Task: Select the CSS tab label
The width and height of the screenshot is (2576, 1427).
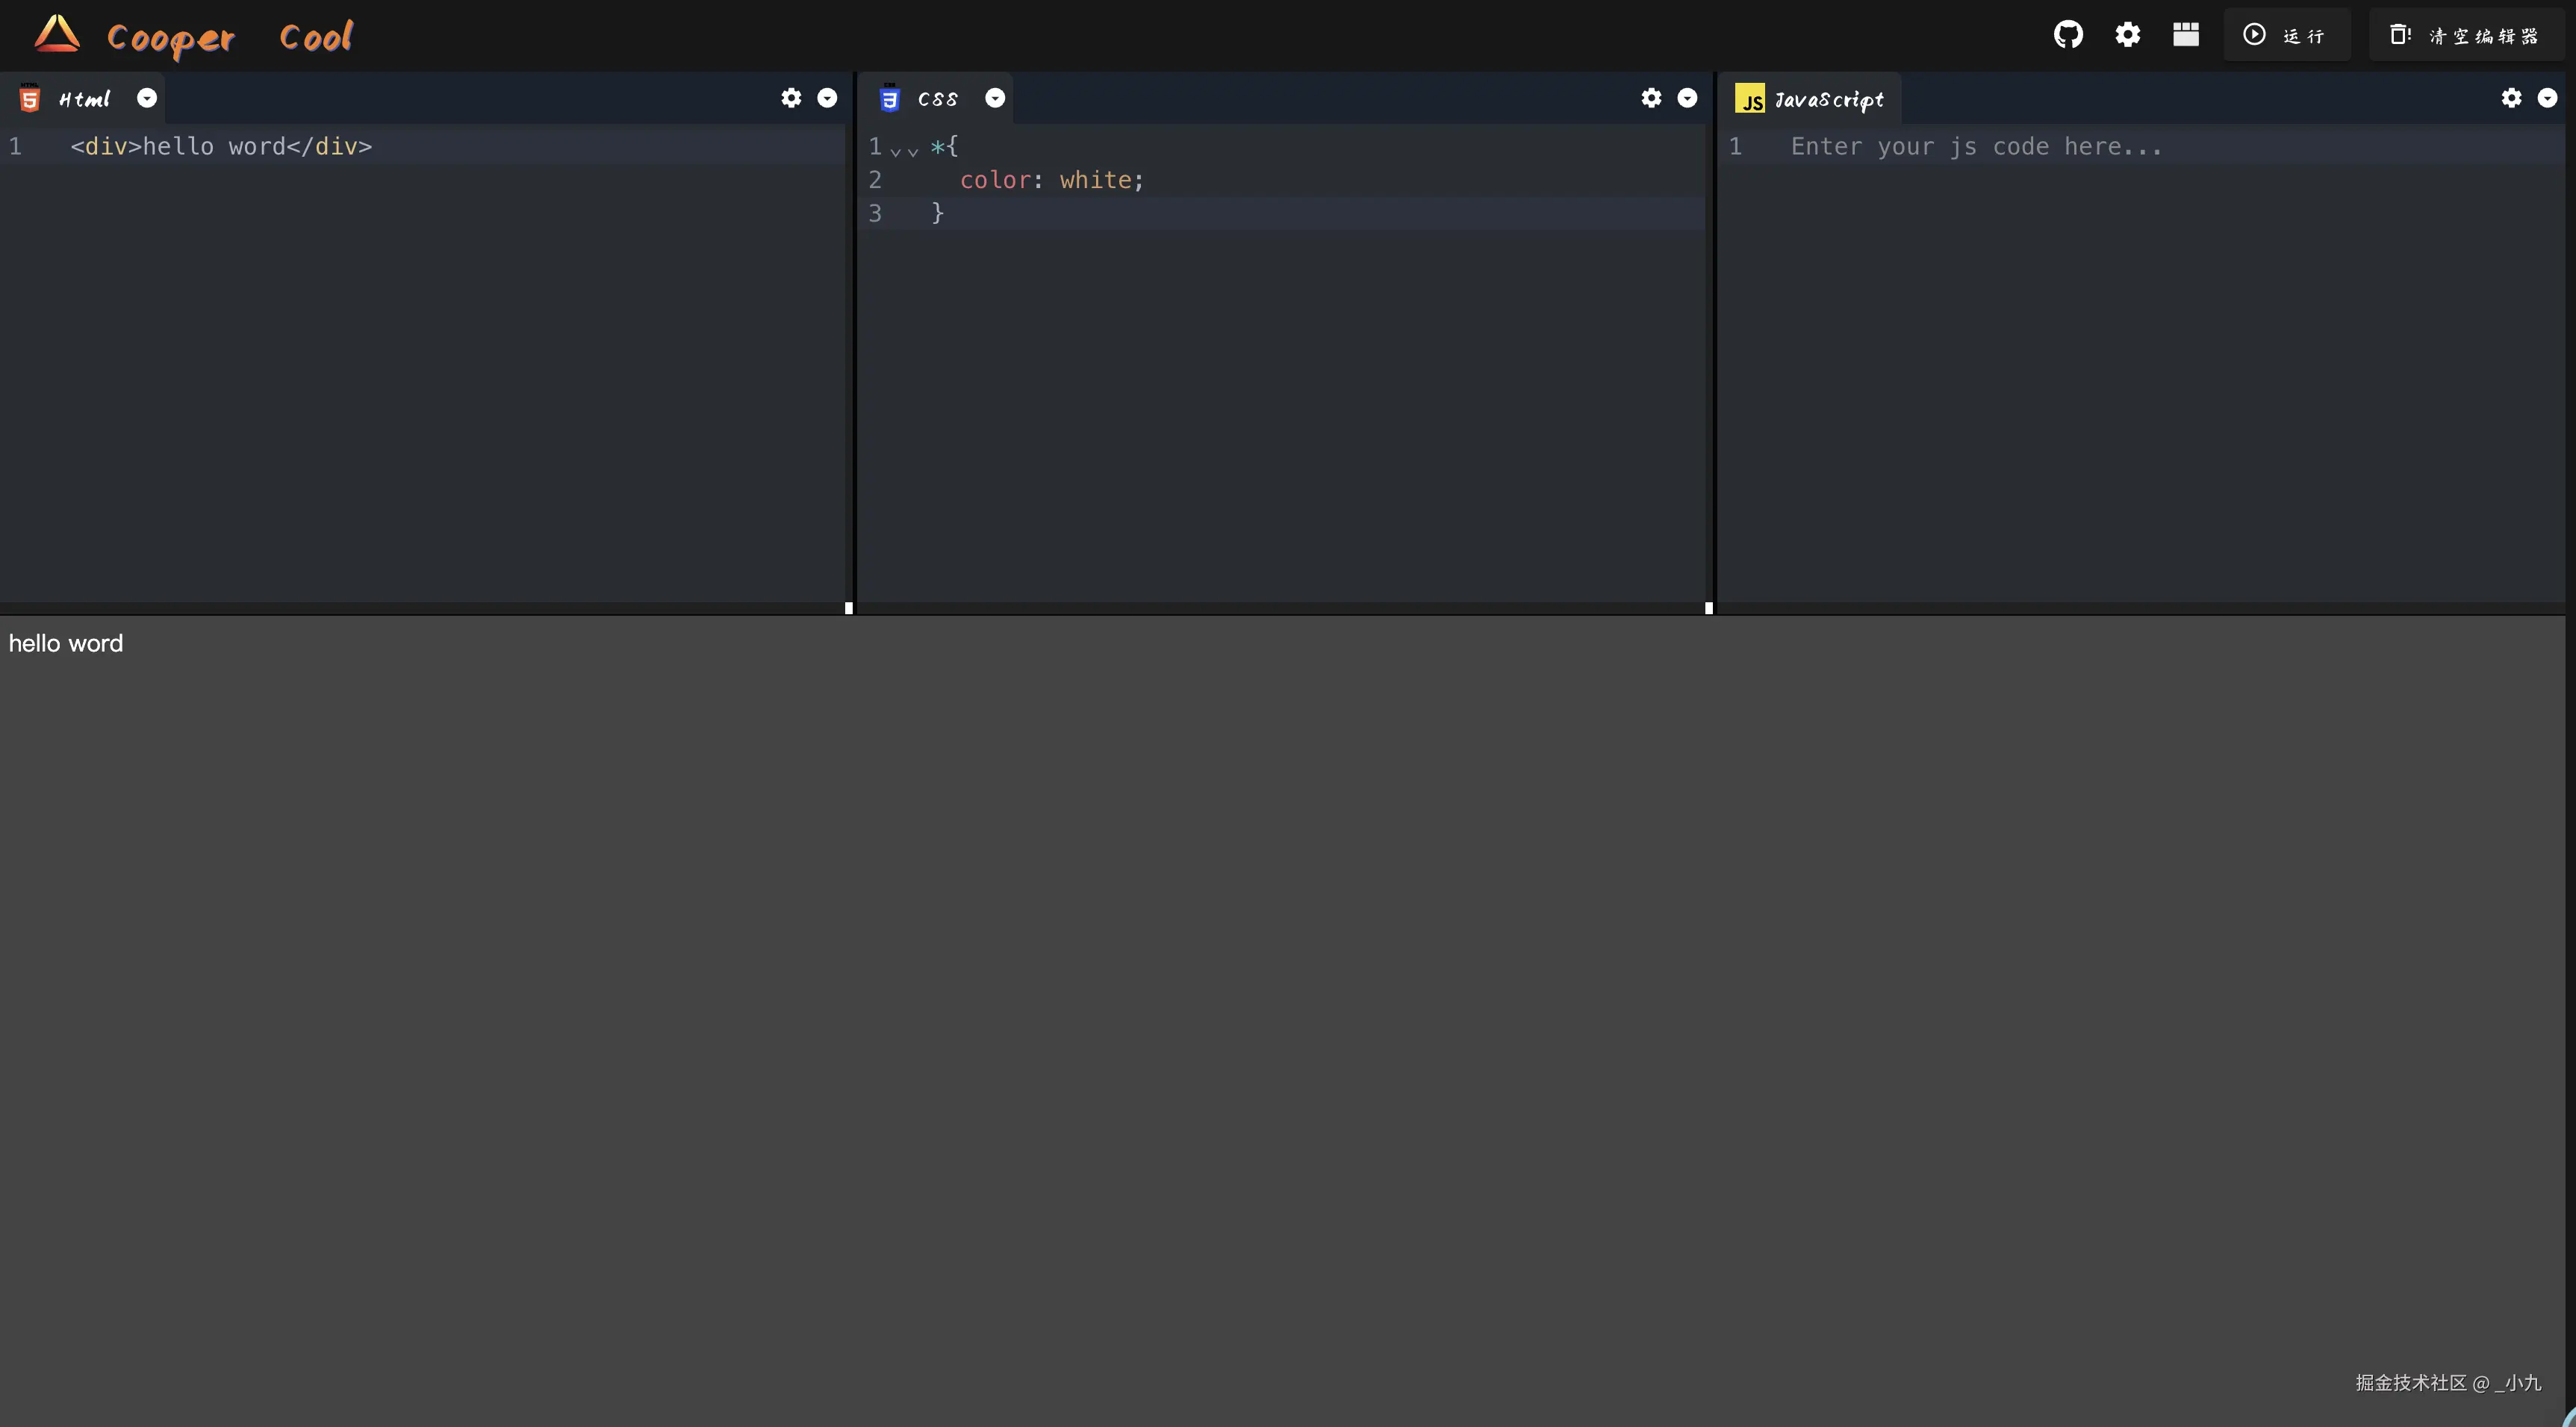Action: (937, 99)
